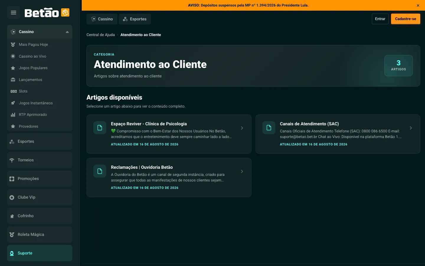
Task: Open Torneios in the sidebar
Action: [x=40, y=160]
